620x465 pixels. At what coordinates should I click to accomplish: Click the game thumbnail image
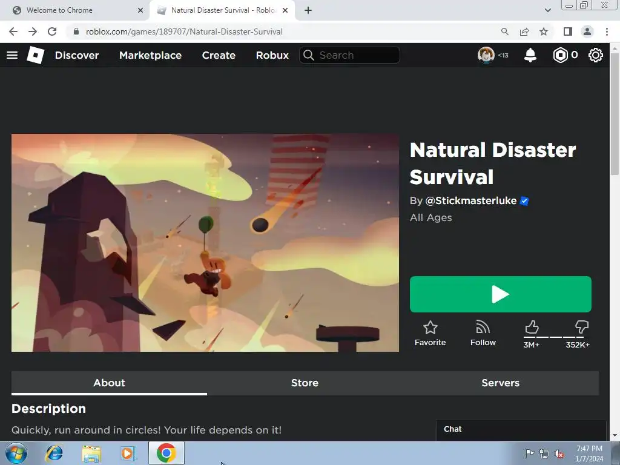tap(205, 243)
